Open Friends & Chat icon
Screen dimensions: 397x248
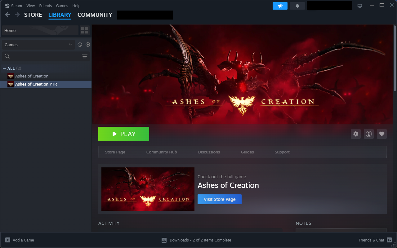click(389, 240)
